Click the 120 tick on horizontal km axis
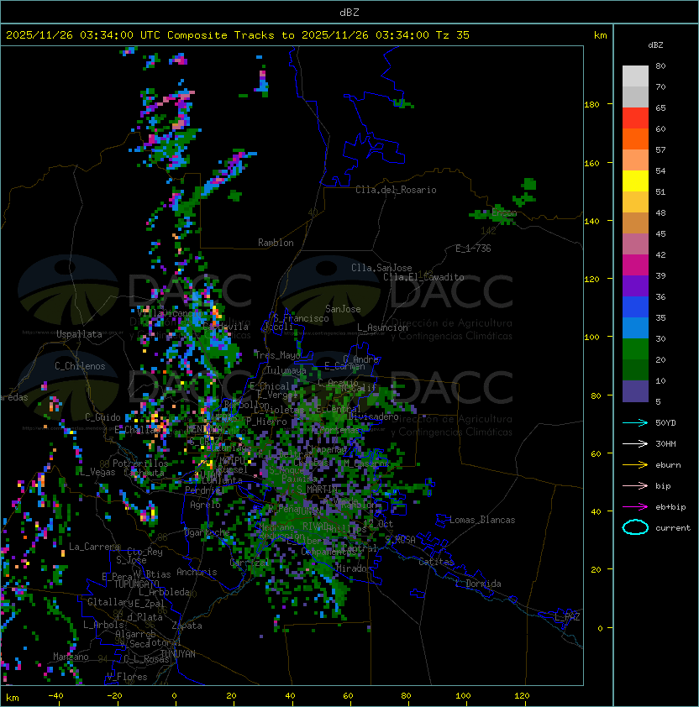 pos(522,696)
